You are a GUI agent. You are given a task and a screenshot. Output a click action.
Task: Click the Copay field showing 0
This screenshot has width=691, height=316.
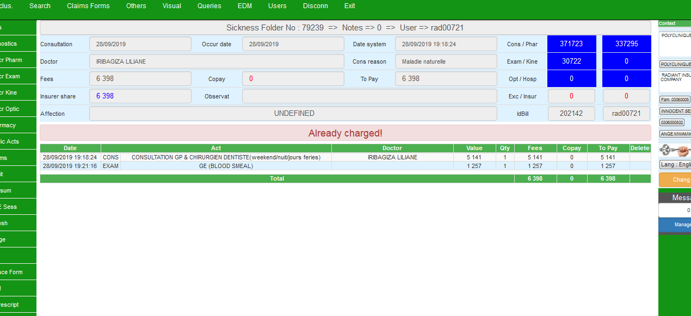[293, 79]
